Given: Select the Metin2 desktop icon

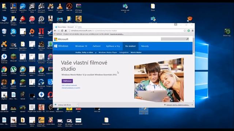Looking at the screenshot, I should [50, 7].
